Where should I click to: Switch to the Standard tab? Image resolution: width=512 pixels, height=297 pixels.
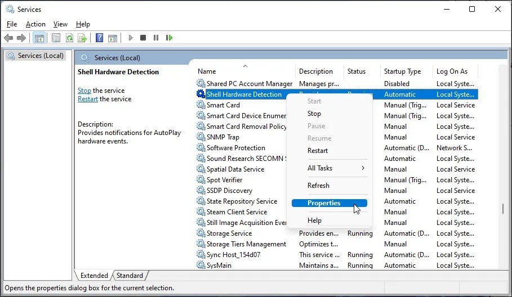(130, 276)
